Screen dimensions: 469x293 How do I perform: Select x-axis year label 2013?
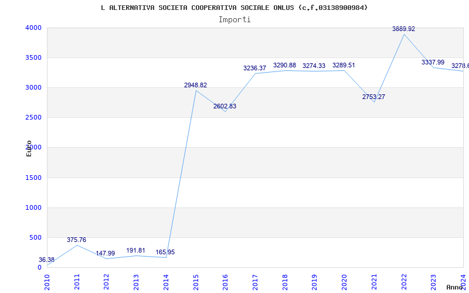coord(136,282)
